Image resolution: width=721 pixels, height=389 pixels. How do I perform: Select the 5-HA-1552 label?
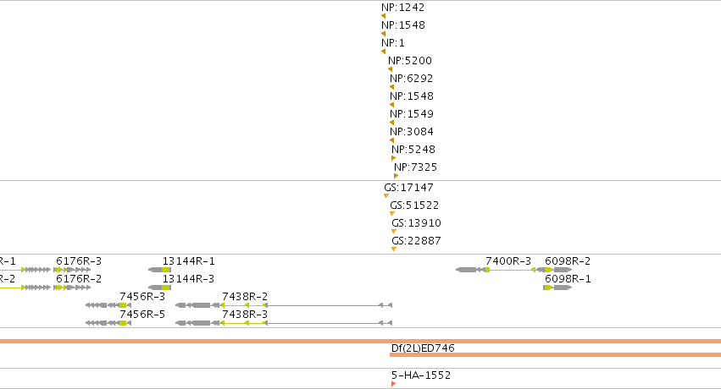coord(421,375)
